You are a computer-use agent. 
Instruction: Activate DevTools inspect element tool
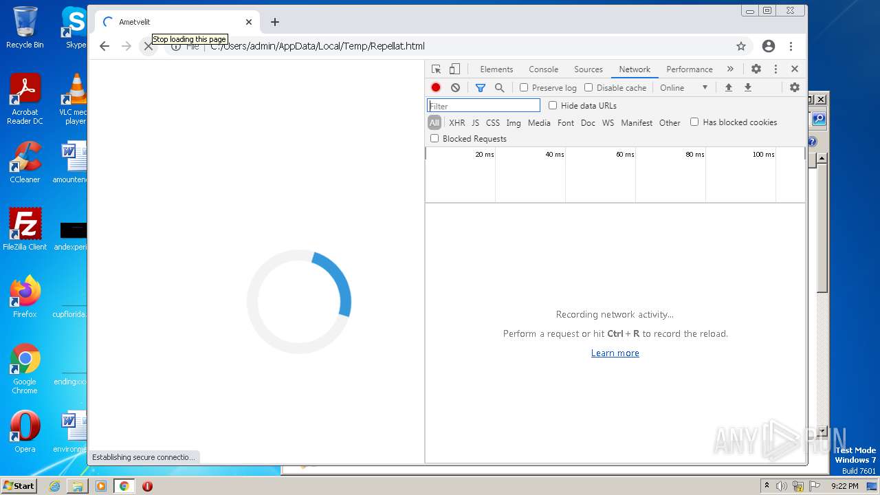[x=436, y=69]
